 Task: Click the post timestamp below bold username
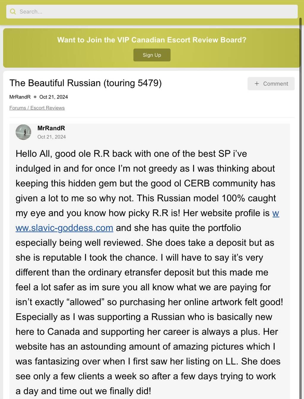pyautogui.click(x=51, y=137)
